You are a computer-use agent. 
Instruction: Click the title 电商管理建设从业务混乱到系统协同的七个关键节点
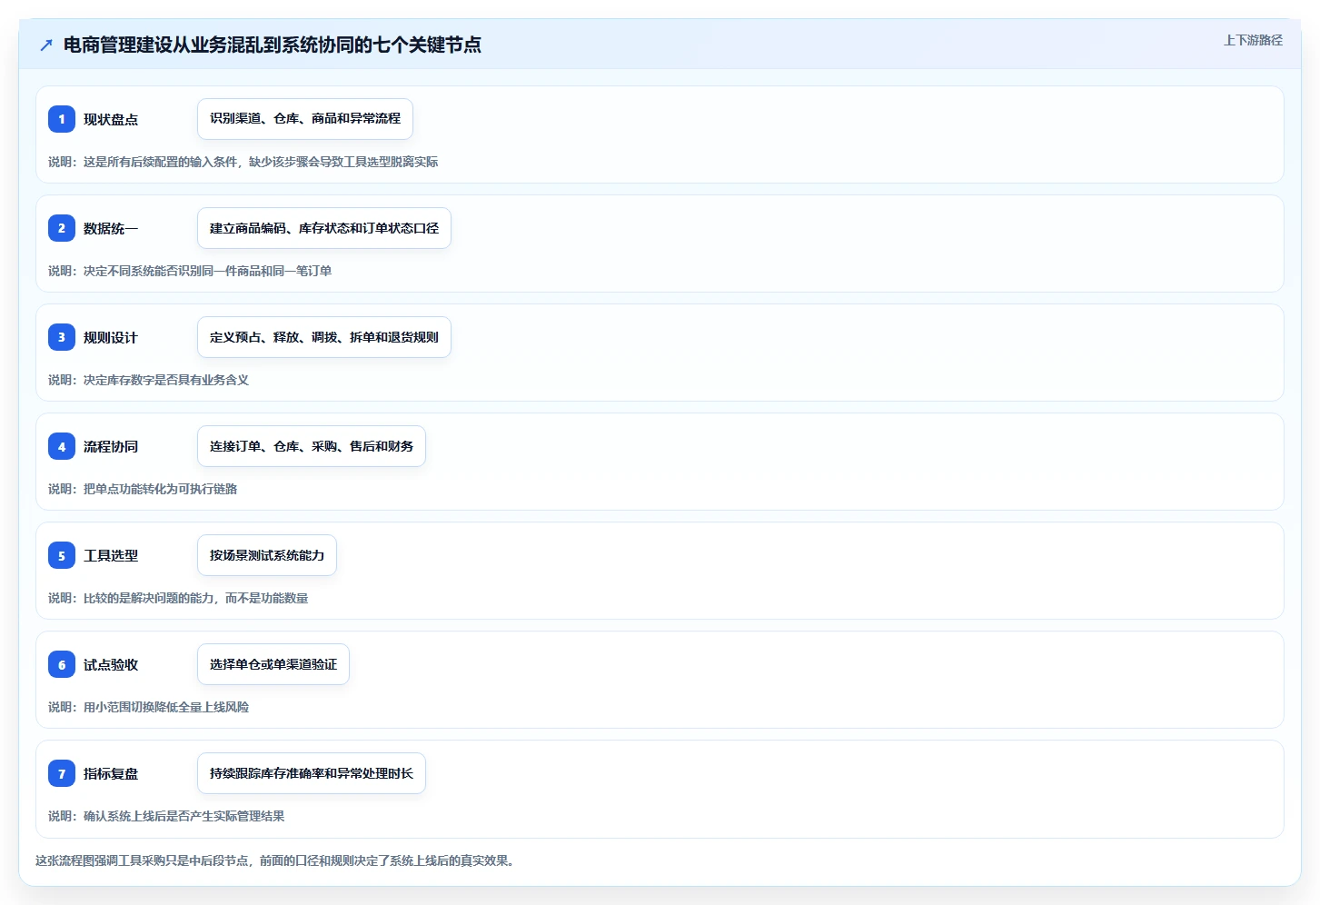(272, 45)
